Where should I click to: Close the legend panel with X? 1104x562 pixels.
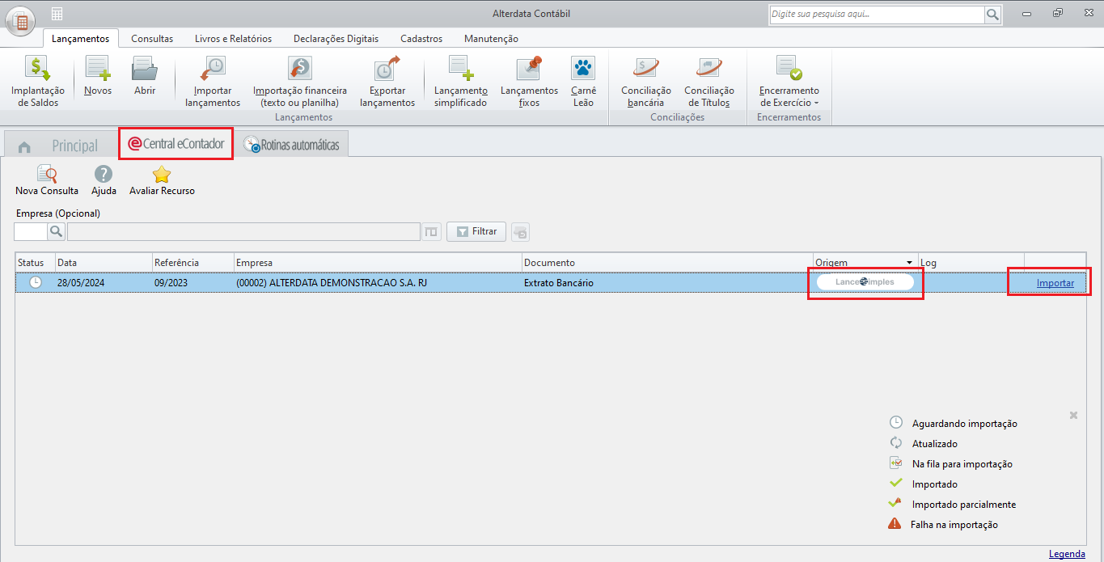(x=1073, y=415)
